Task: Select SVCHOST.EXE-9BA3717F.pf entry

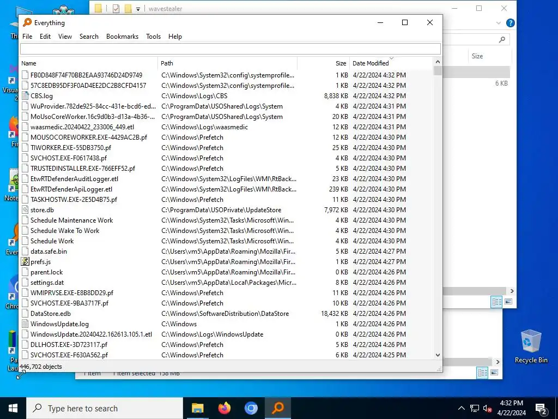Action: point(69,303)
